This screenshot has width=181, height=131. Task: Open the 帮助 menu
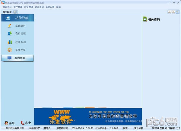click(x=58, y=7)
